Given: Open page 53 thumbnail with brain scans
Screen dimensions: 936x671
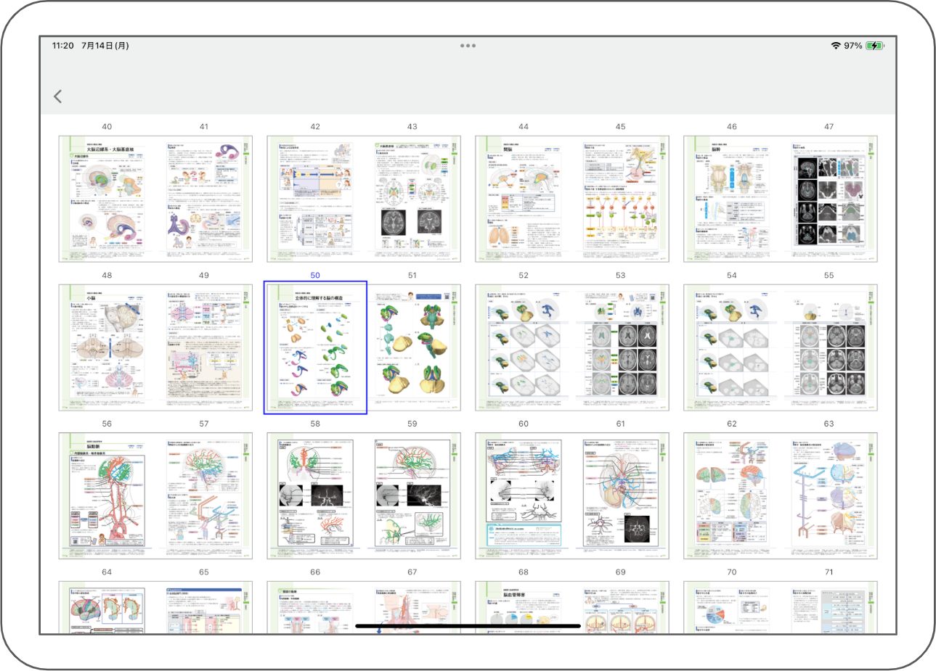Looking at the screenshot, I should click(621, 347).
